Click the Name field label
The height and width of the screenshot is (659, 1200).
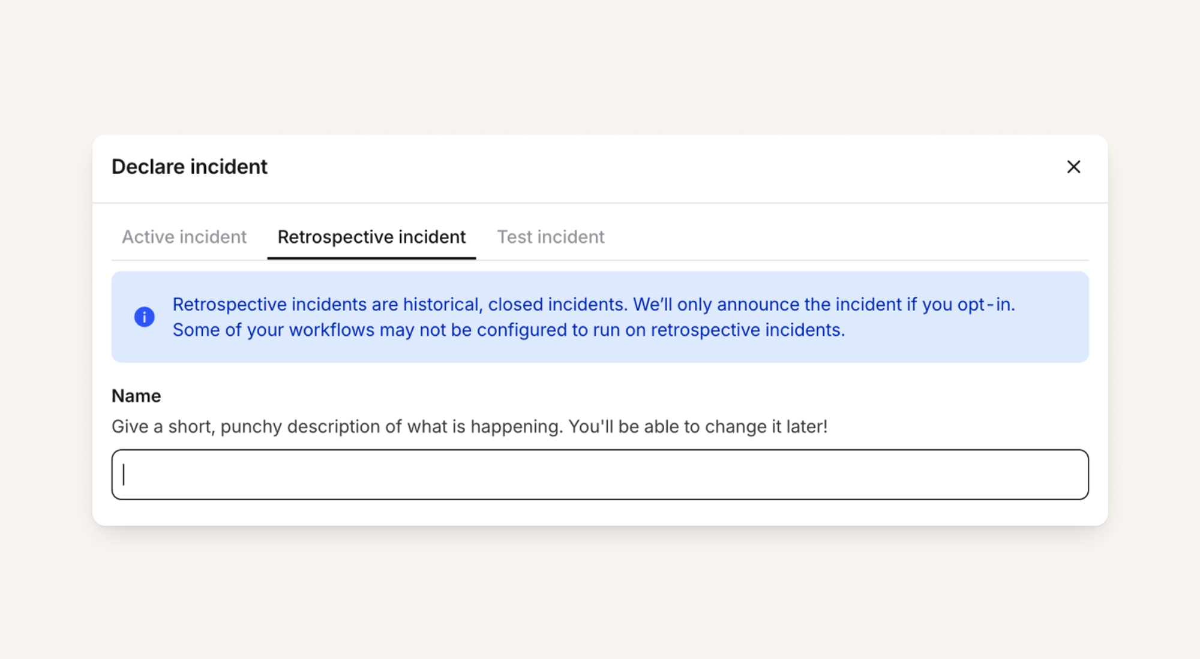(136, 396)
